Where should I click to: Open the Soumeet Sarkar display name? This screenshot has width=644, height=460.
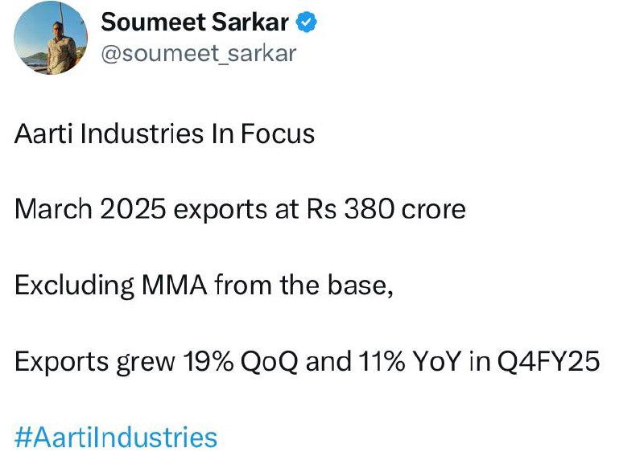tap(195, 23)
